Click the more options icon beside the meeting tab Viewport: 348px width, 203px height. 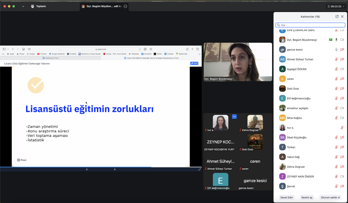125,6
